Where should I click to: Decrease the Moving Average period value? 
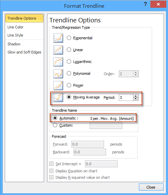(135, 99)
